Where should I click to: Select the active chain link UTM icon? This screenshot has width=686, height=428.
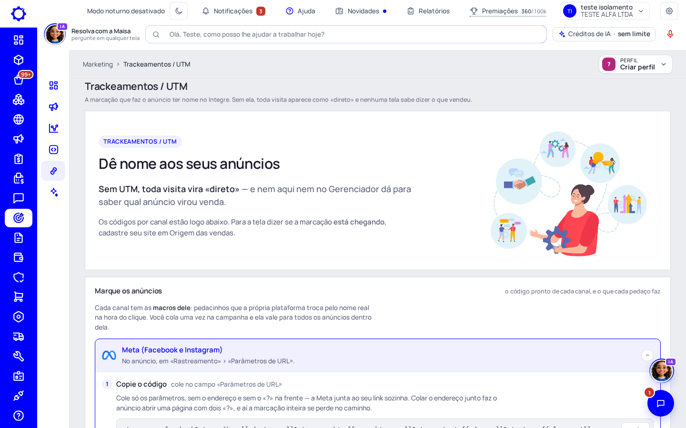(53, 171)
